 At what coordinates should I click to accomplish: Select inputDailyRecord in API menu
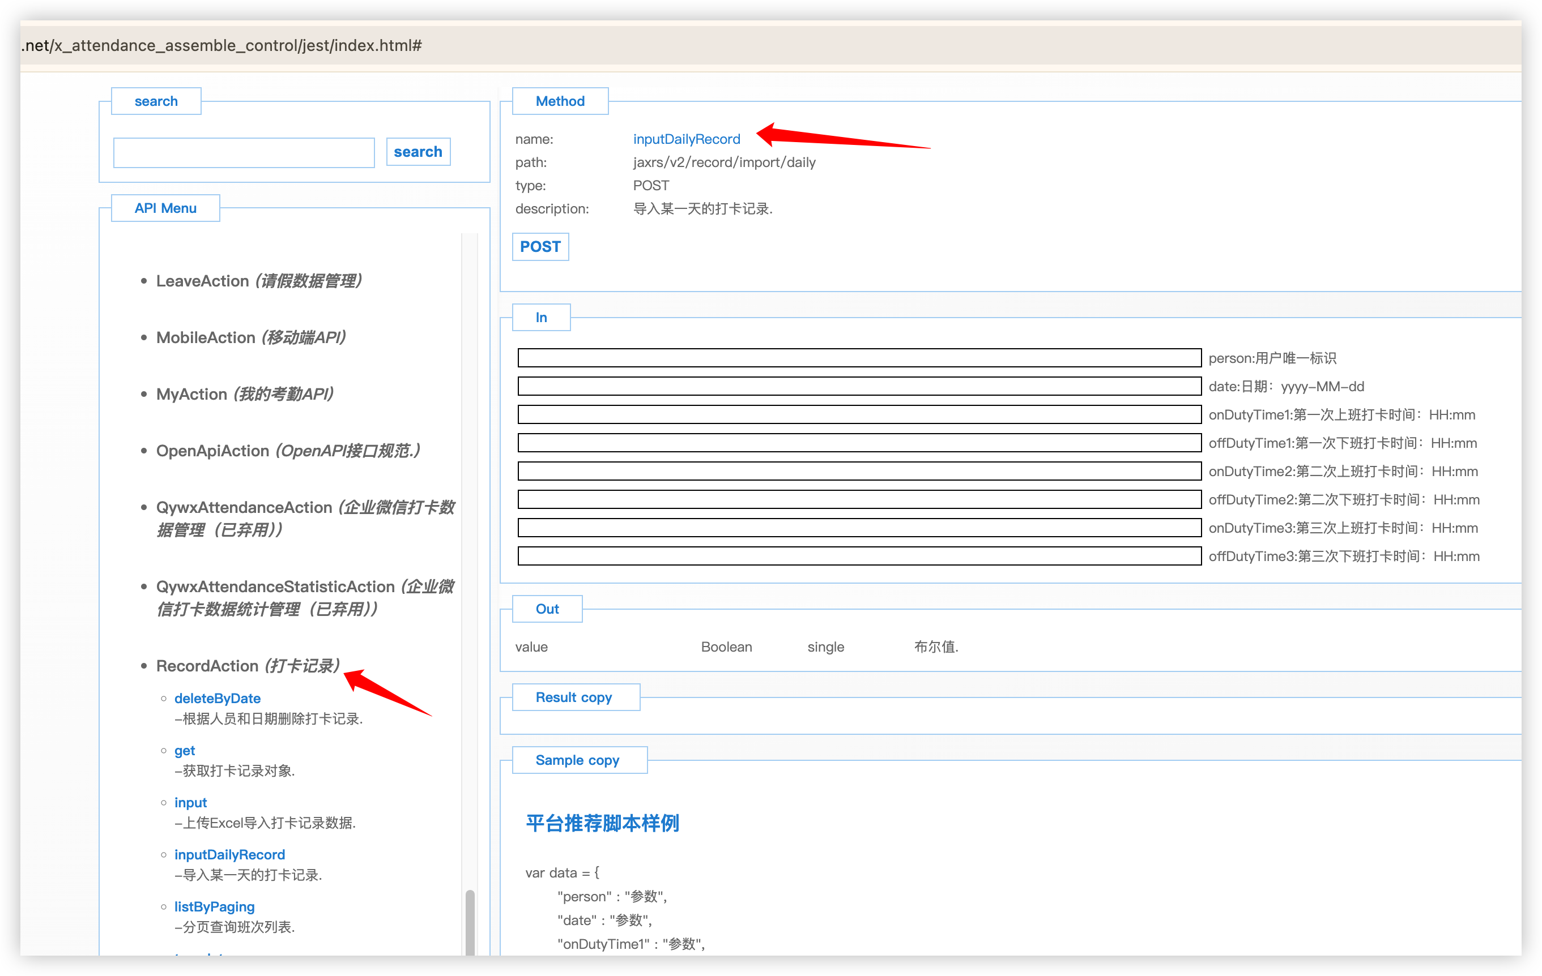click(x=229, y=854)
